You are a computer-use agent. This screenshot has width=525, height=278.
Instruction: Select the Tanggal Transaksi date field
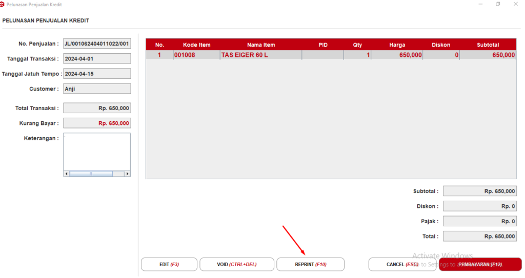click(x=97, y=59)
